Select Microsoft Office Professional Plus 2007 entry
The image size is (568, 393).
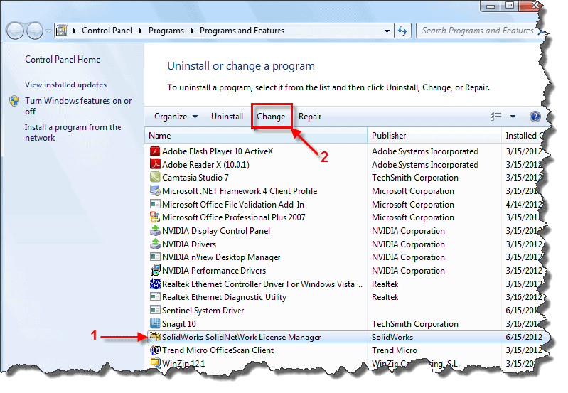point(233,217)
